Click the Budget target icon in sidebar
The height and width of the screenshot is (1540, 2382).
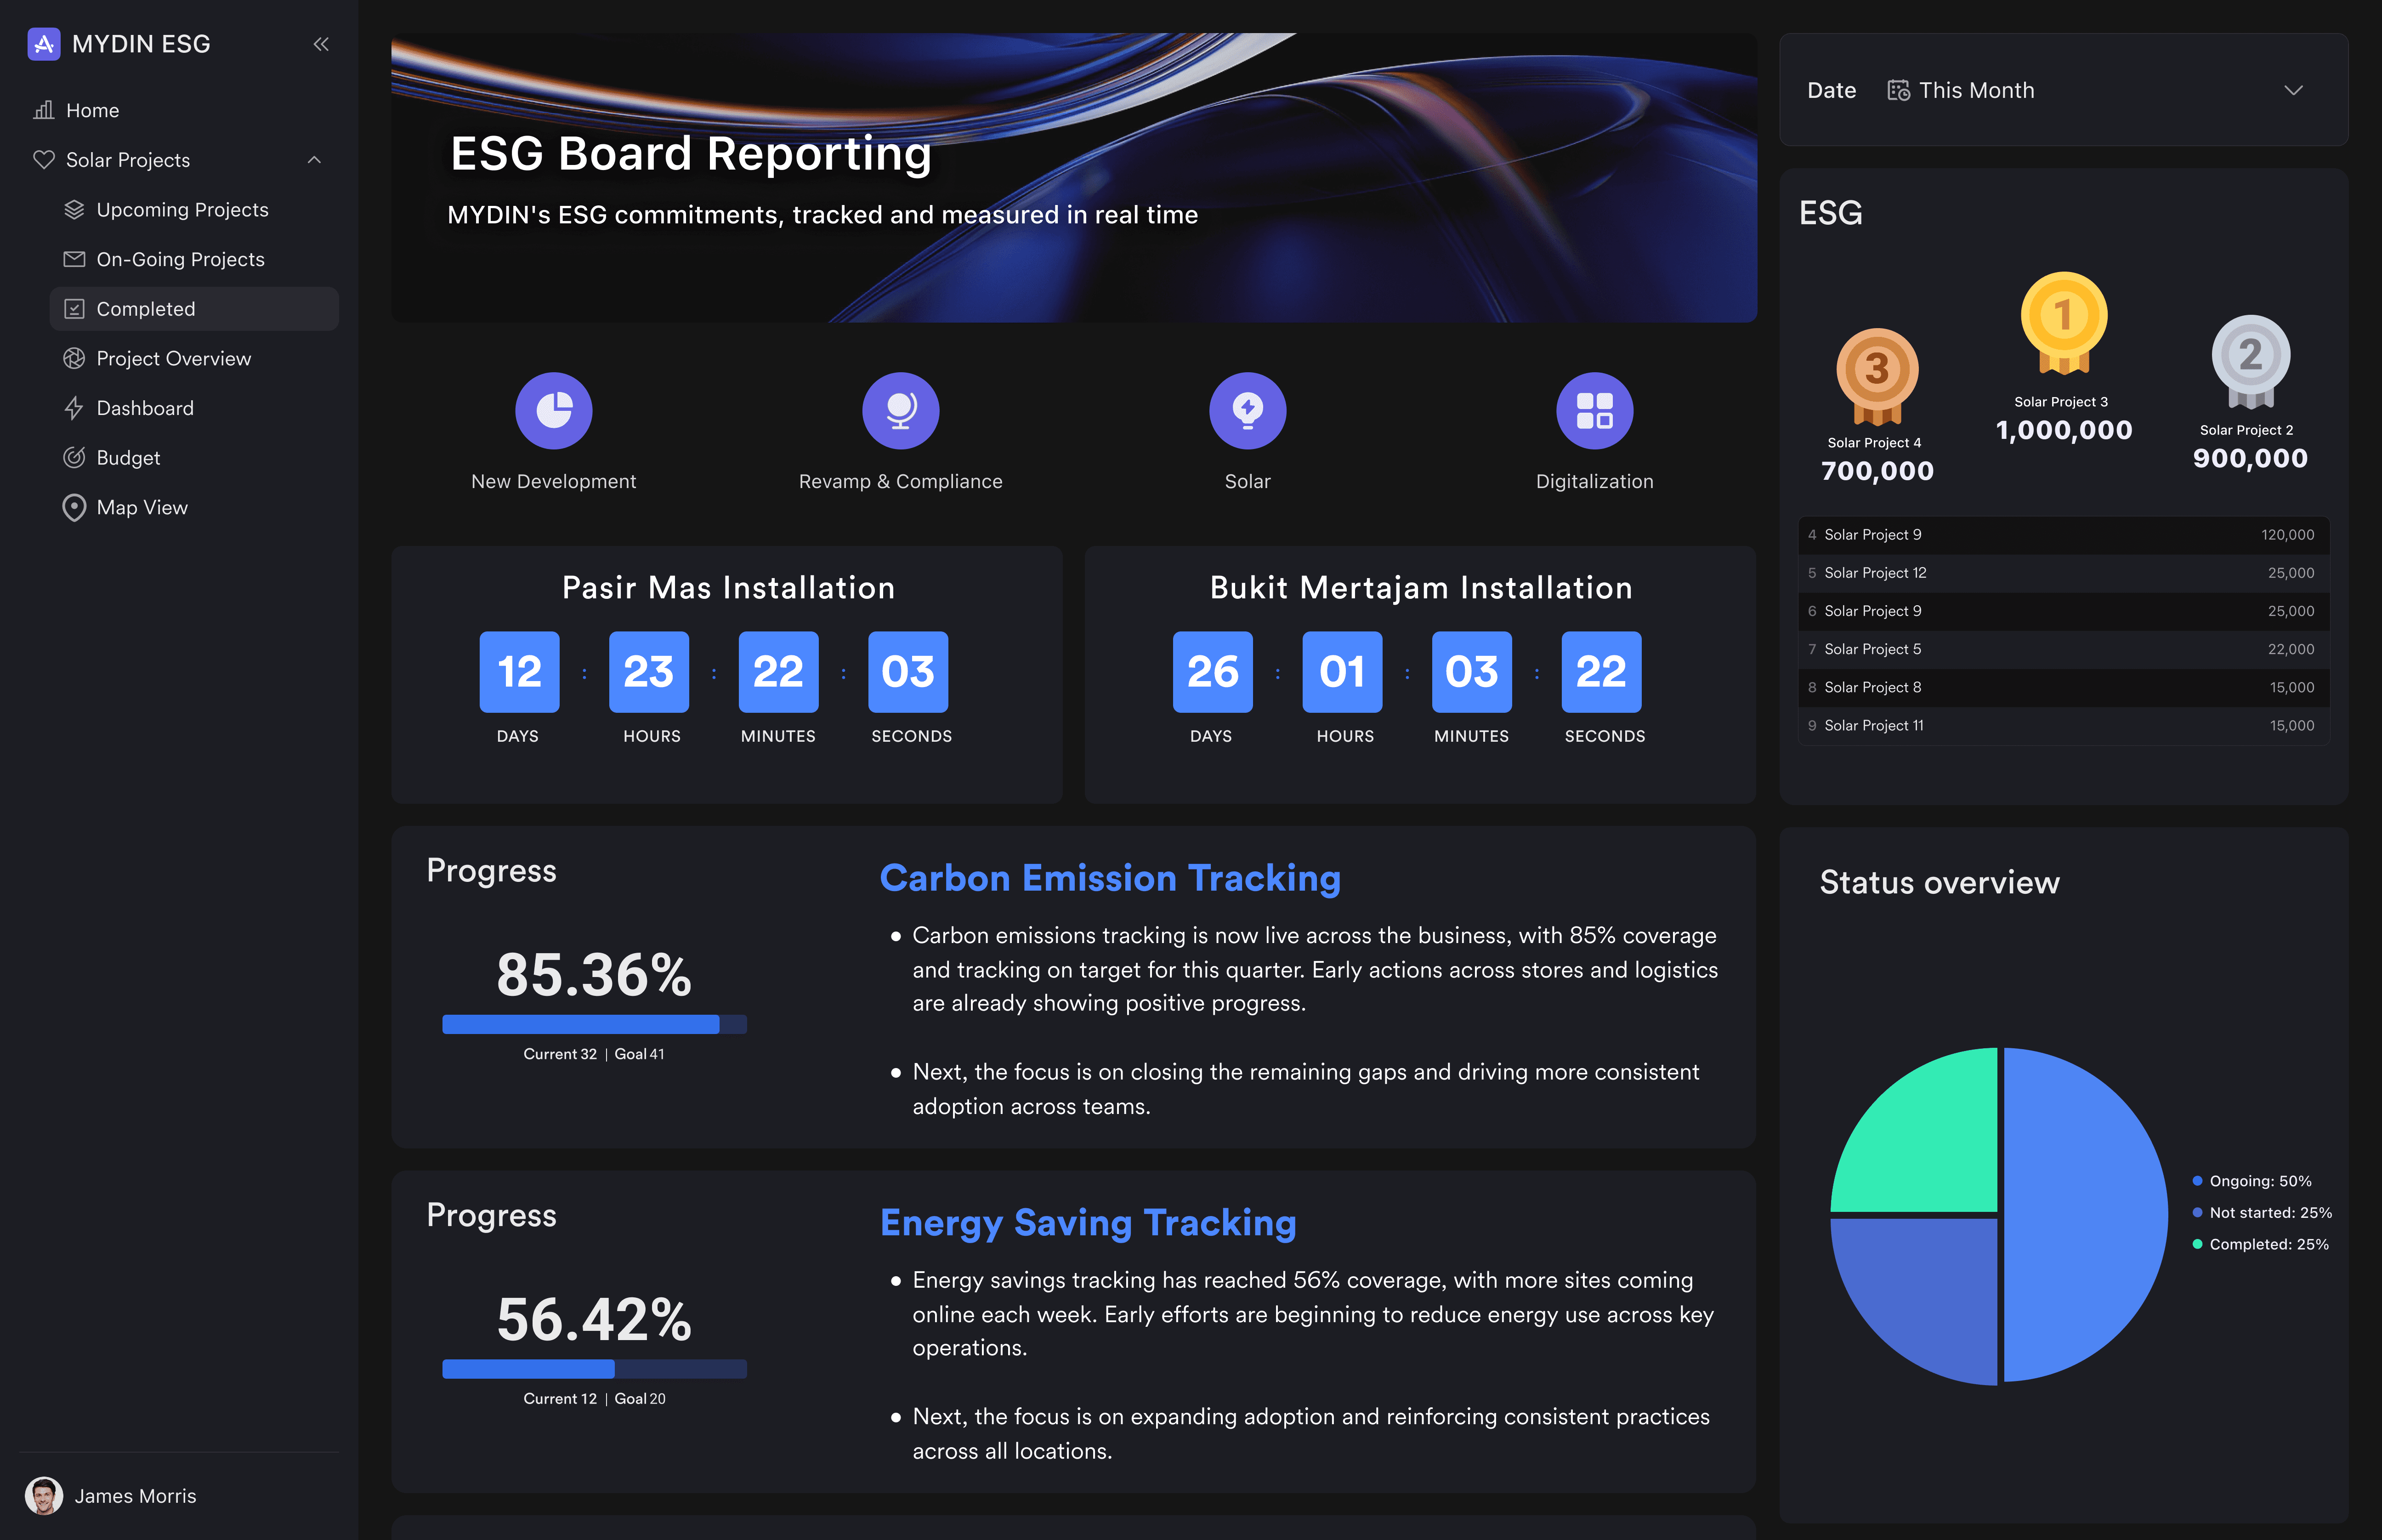73,457
